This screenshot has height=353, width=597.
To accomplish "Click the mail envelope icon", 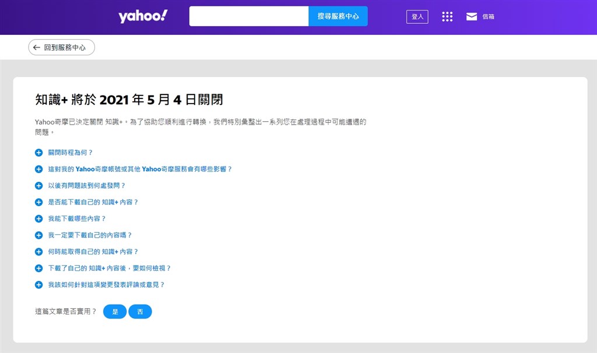I will (472, 17).
